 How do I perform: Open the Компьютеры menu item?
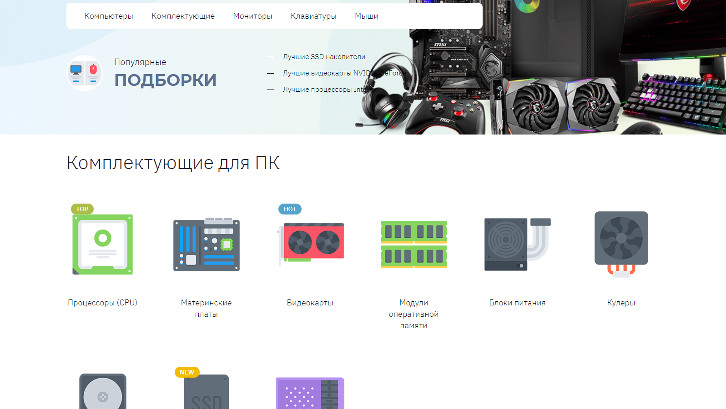pyautogui.click(x=109, y=16)
